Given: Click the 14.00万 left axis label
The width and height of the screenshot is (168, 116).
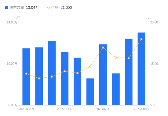Looking at the screenshot, I should click(12, 22).
